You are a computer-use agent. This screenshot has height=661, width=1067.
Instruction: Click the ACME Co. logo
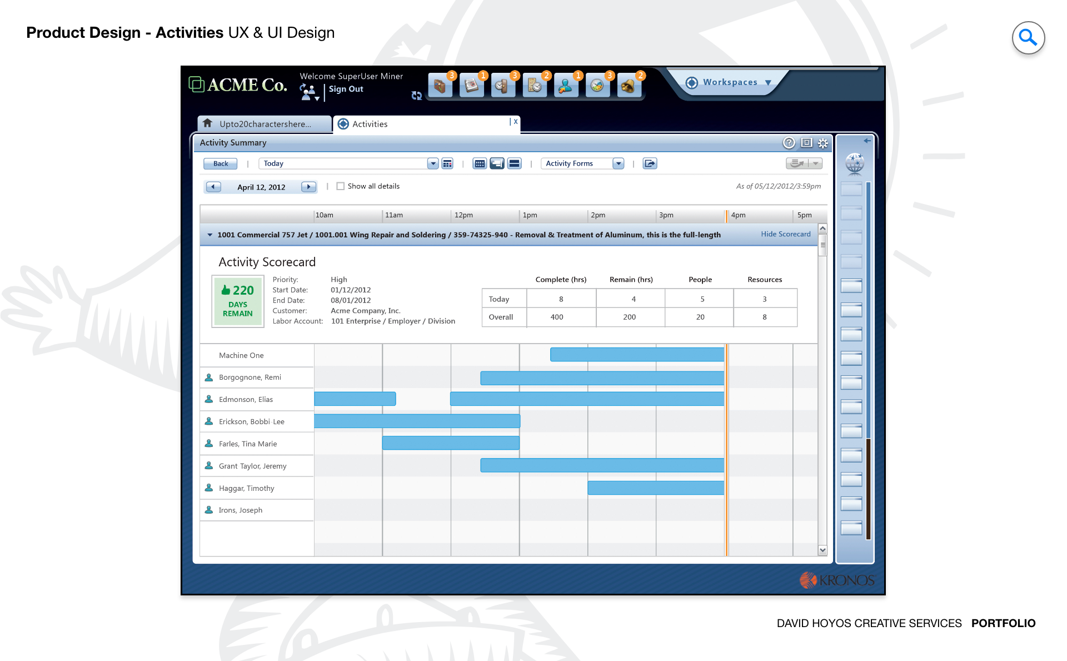(x=238, y=85)
